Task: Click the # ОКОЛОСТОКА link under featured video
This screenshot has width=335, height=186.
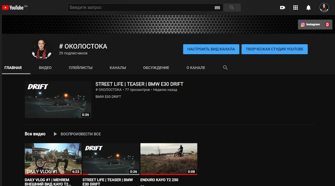Action: coord(109,90)
